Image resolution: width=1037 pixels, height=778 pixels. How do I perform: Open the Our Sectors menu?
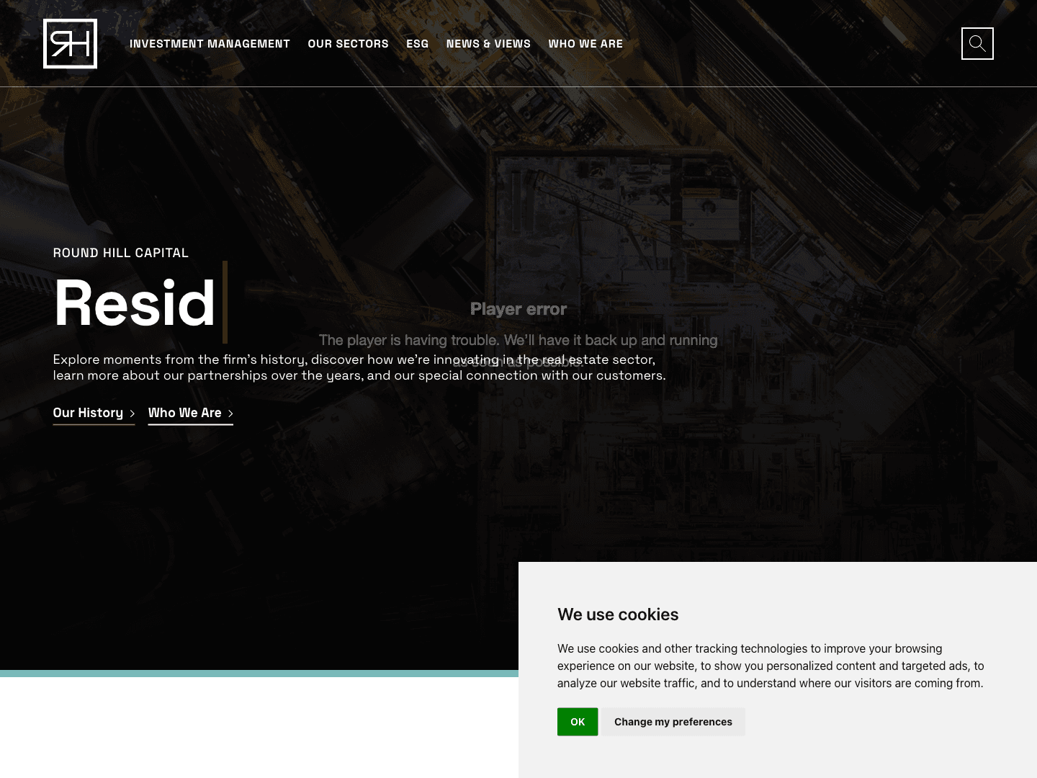click(348, 44)
